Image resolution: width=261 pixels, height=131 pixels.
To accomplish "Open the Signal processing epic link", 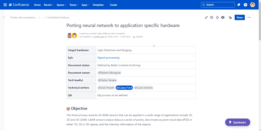I will (x=108, y=58).
